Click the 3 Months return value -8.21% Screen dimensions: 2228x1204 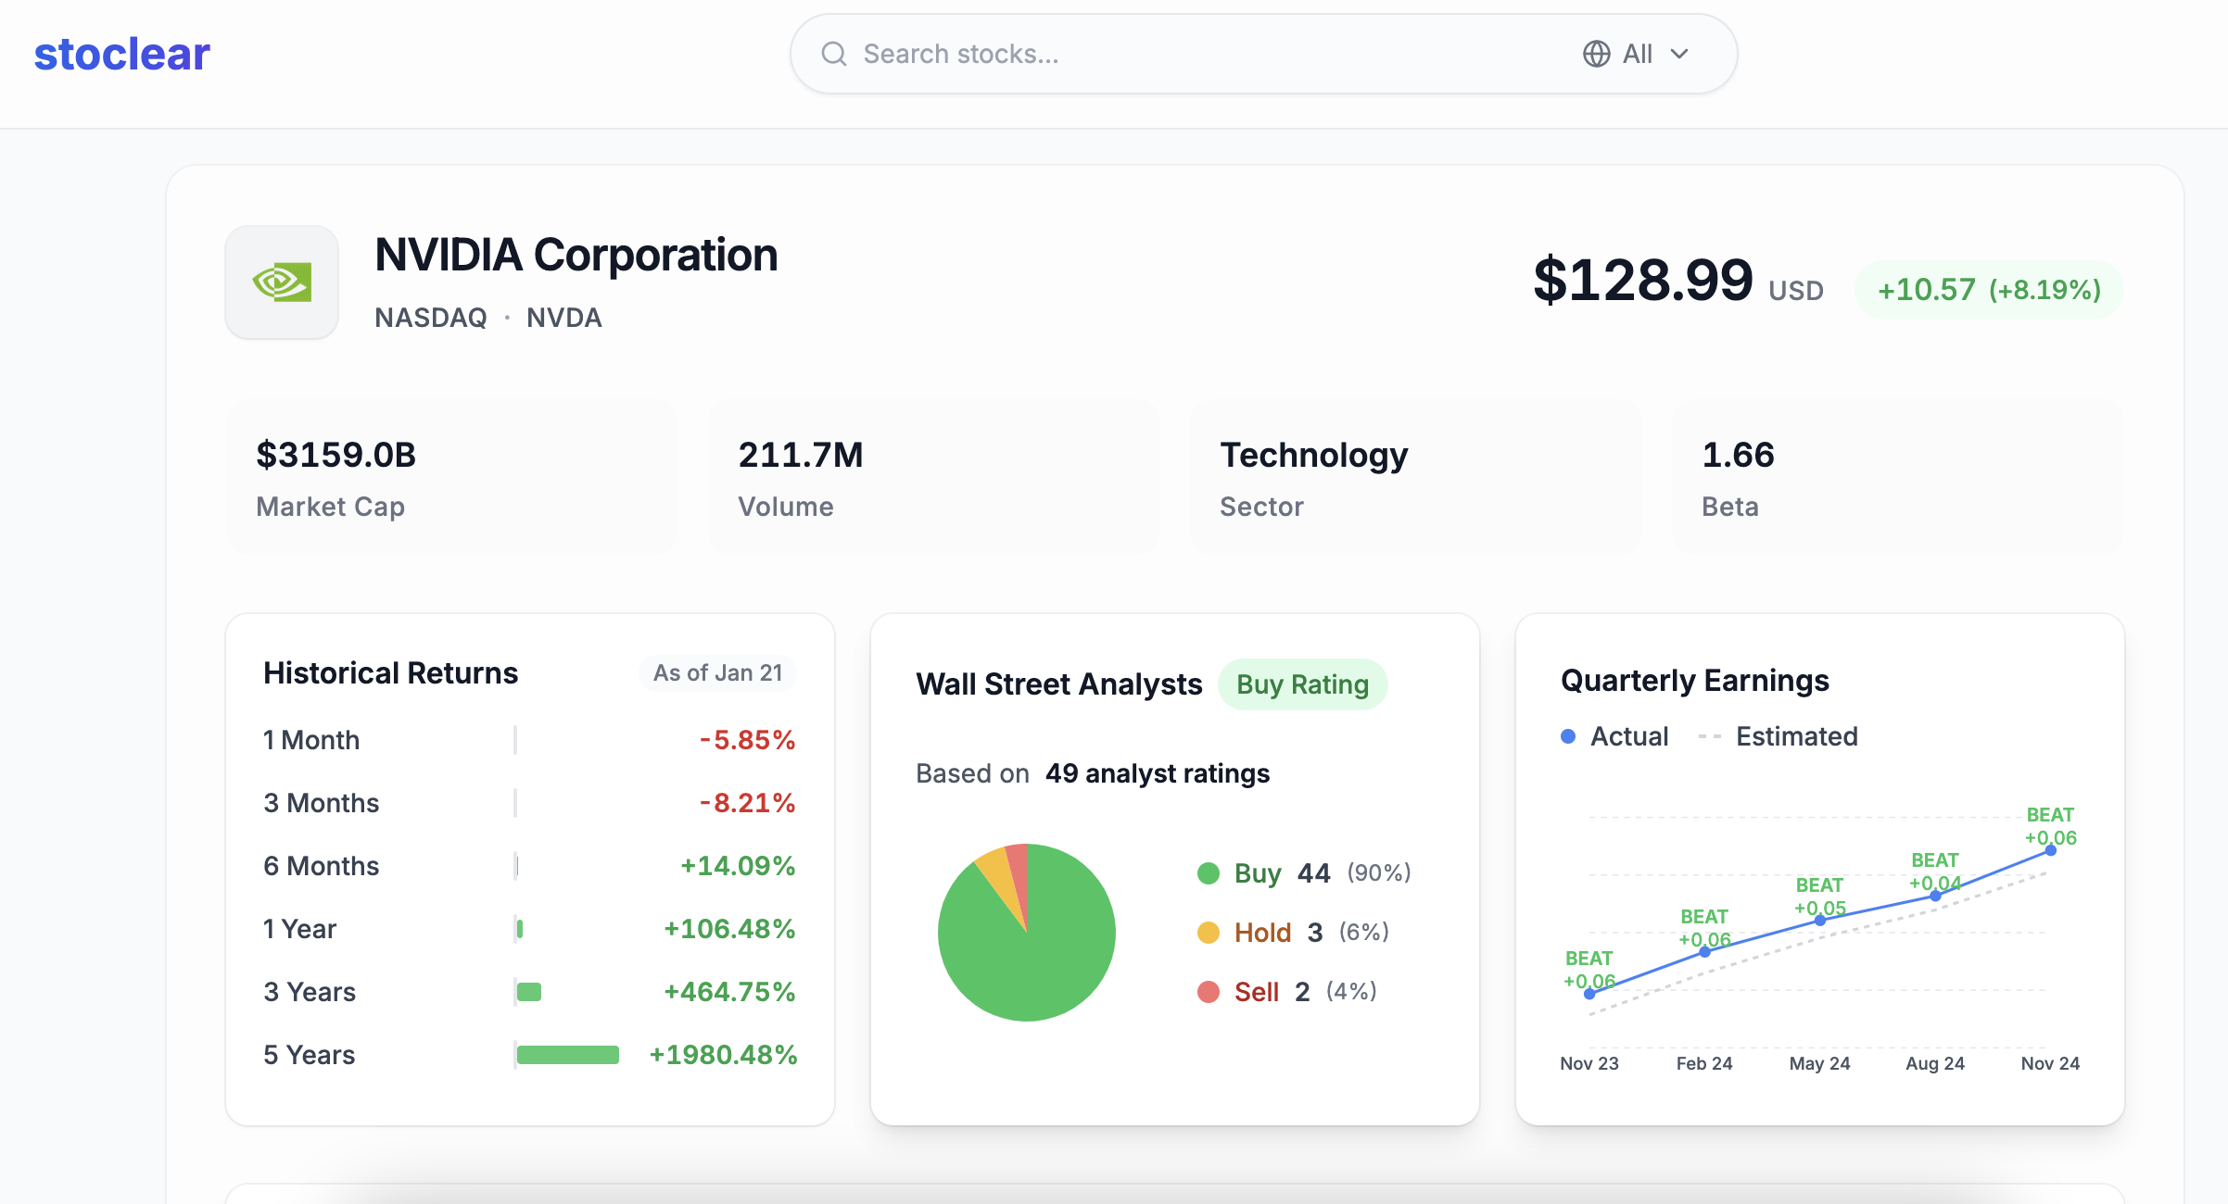tap(747, 803)
